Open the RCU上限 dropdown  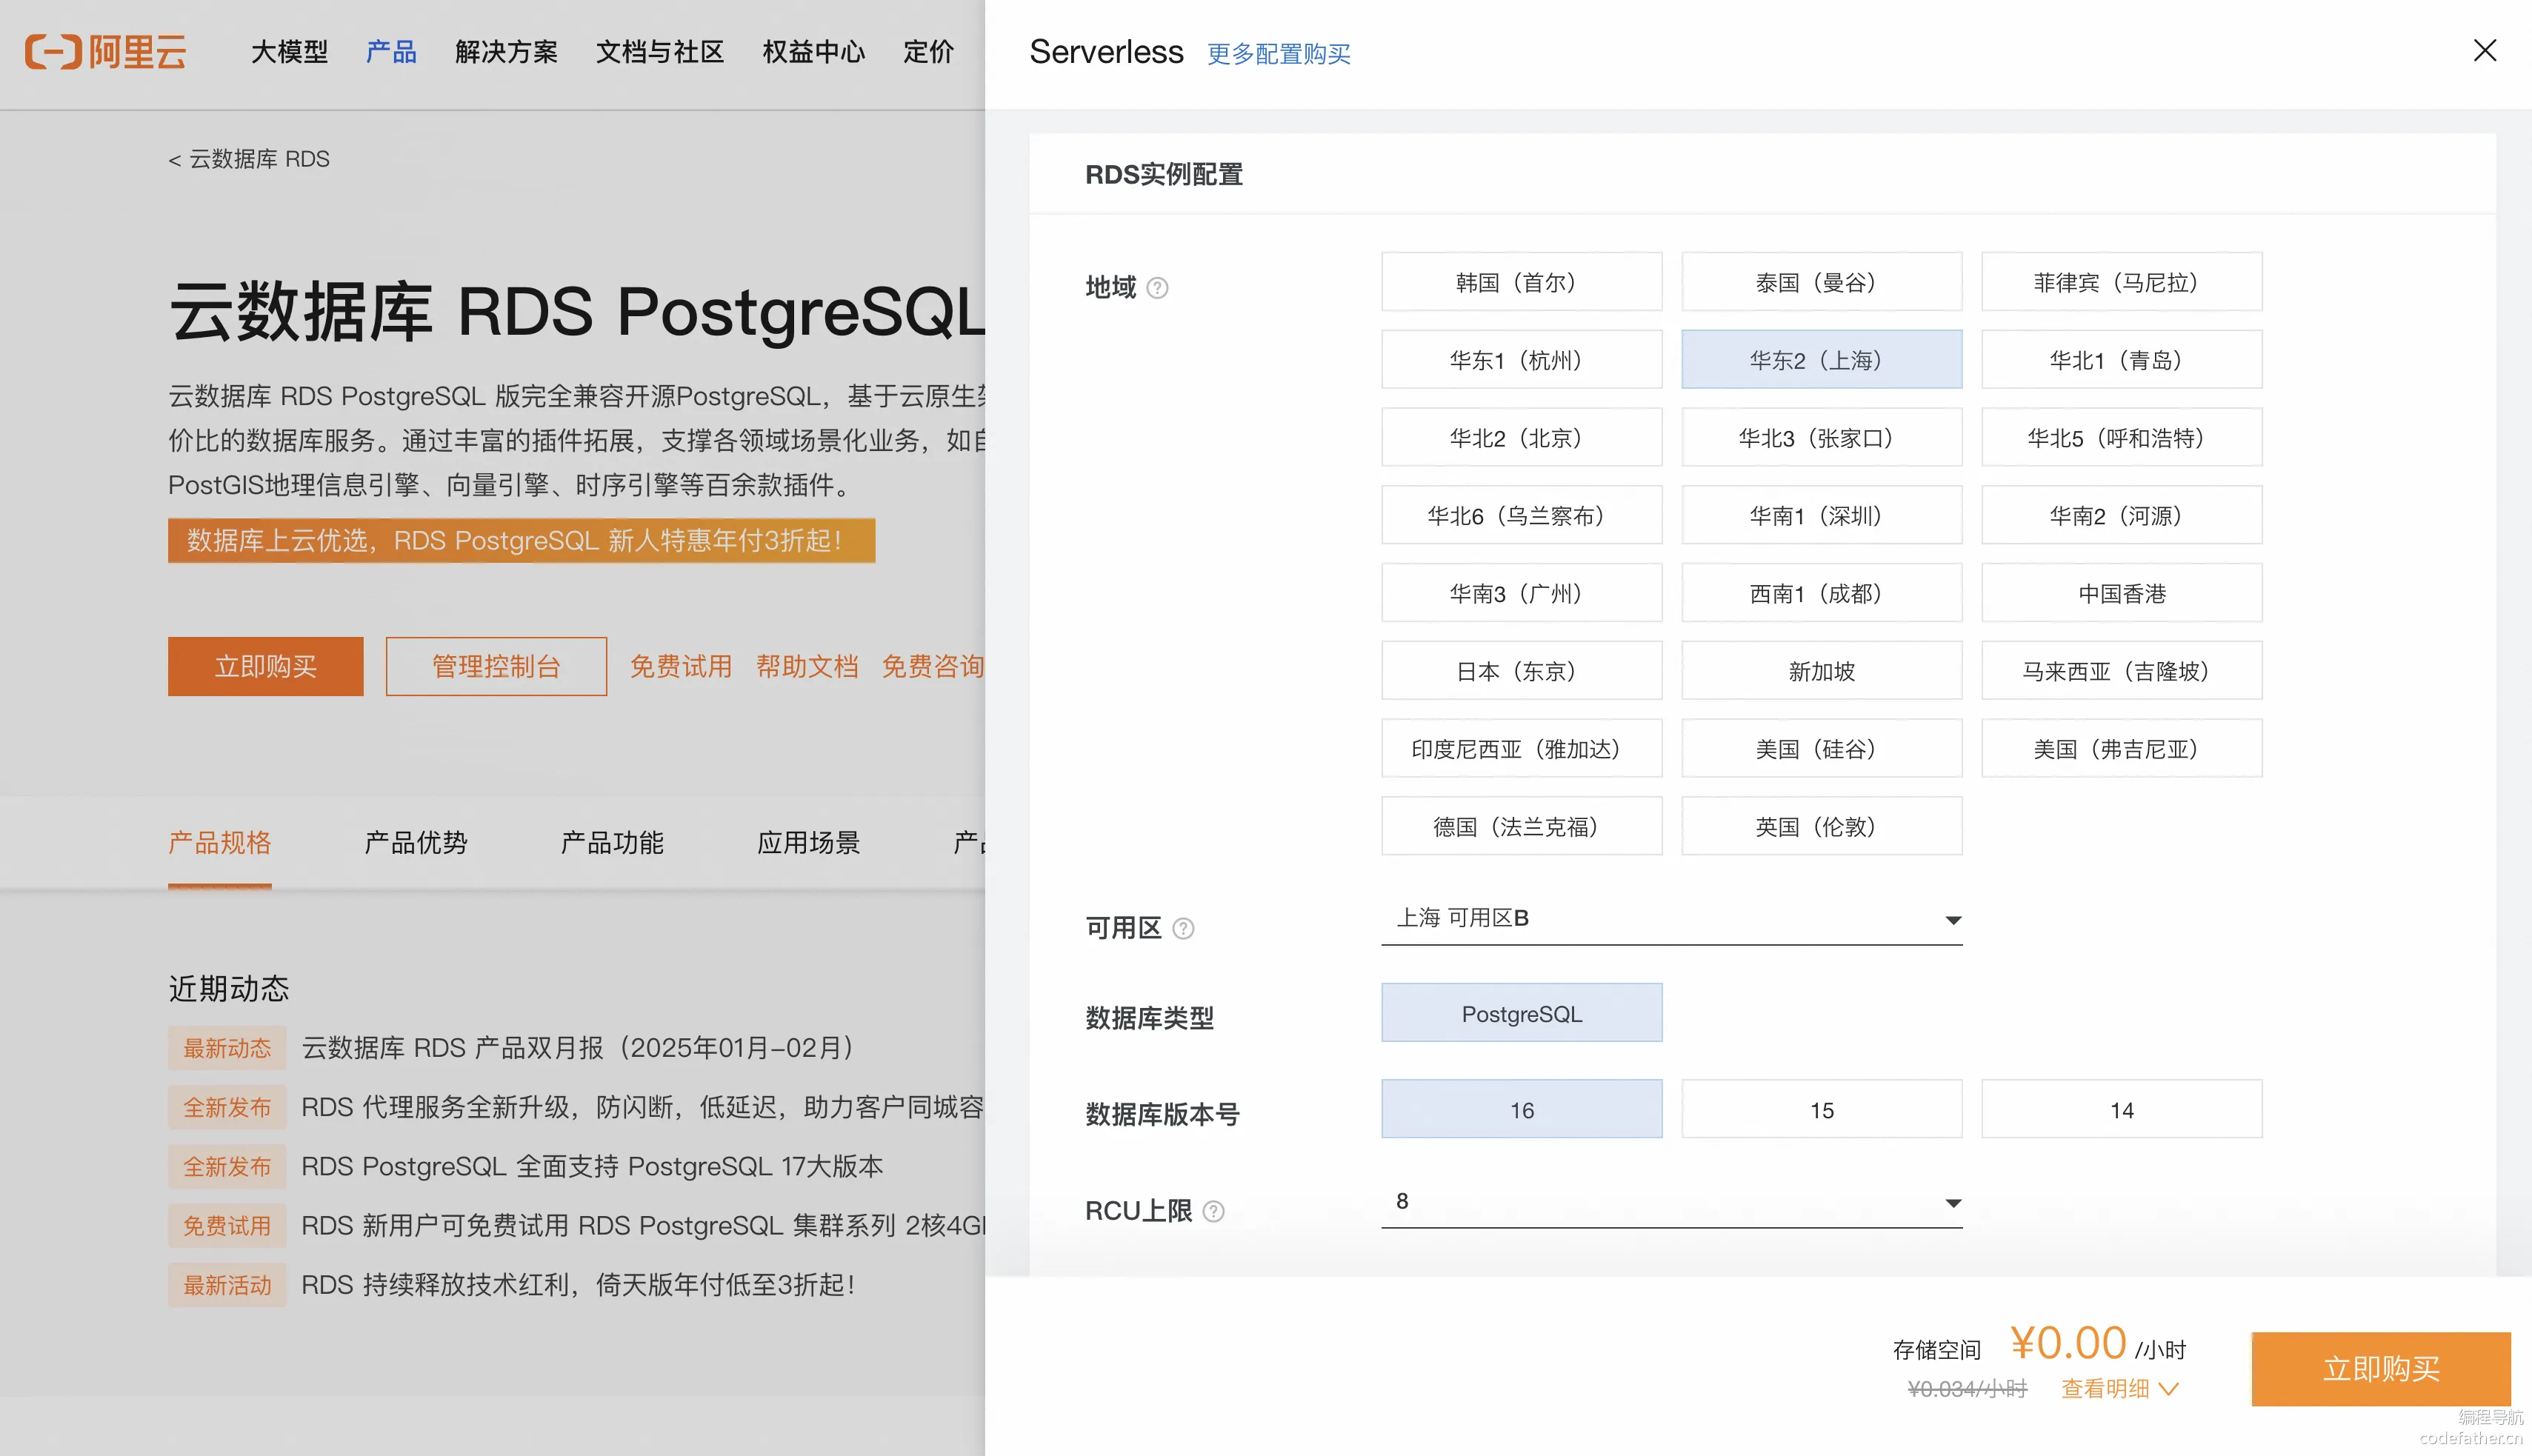[1671, 1202]
